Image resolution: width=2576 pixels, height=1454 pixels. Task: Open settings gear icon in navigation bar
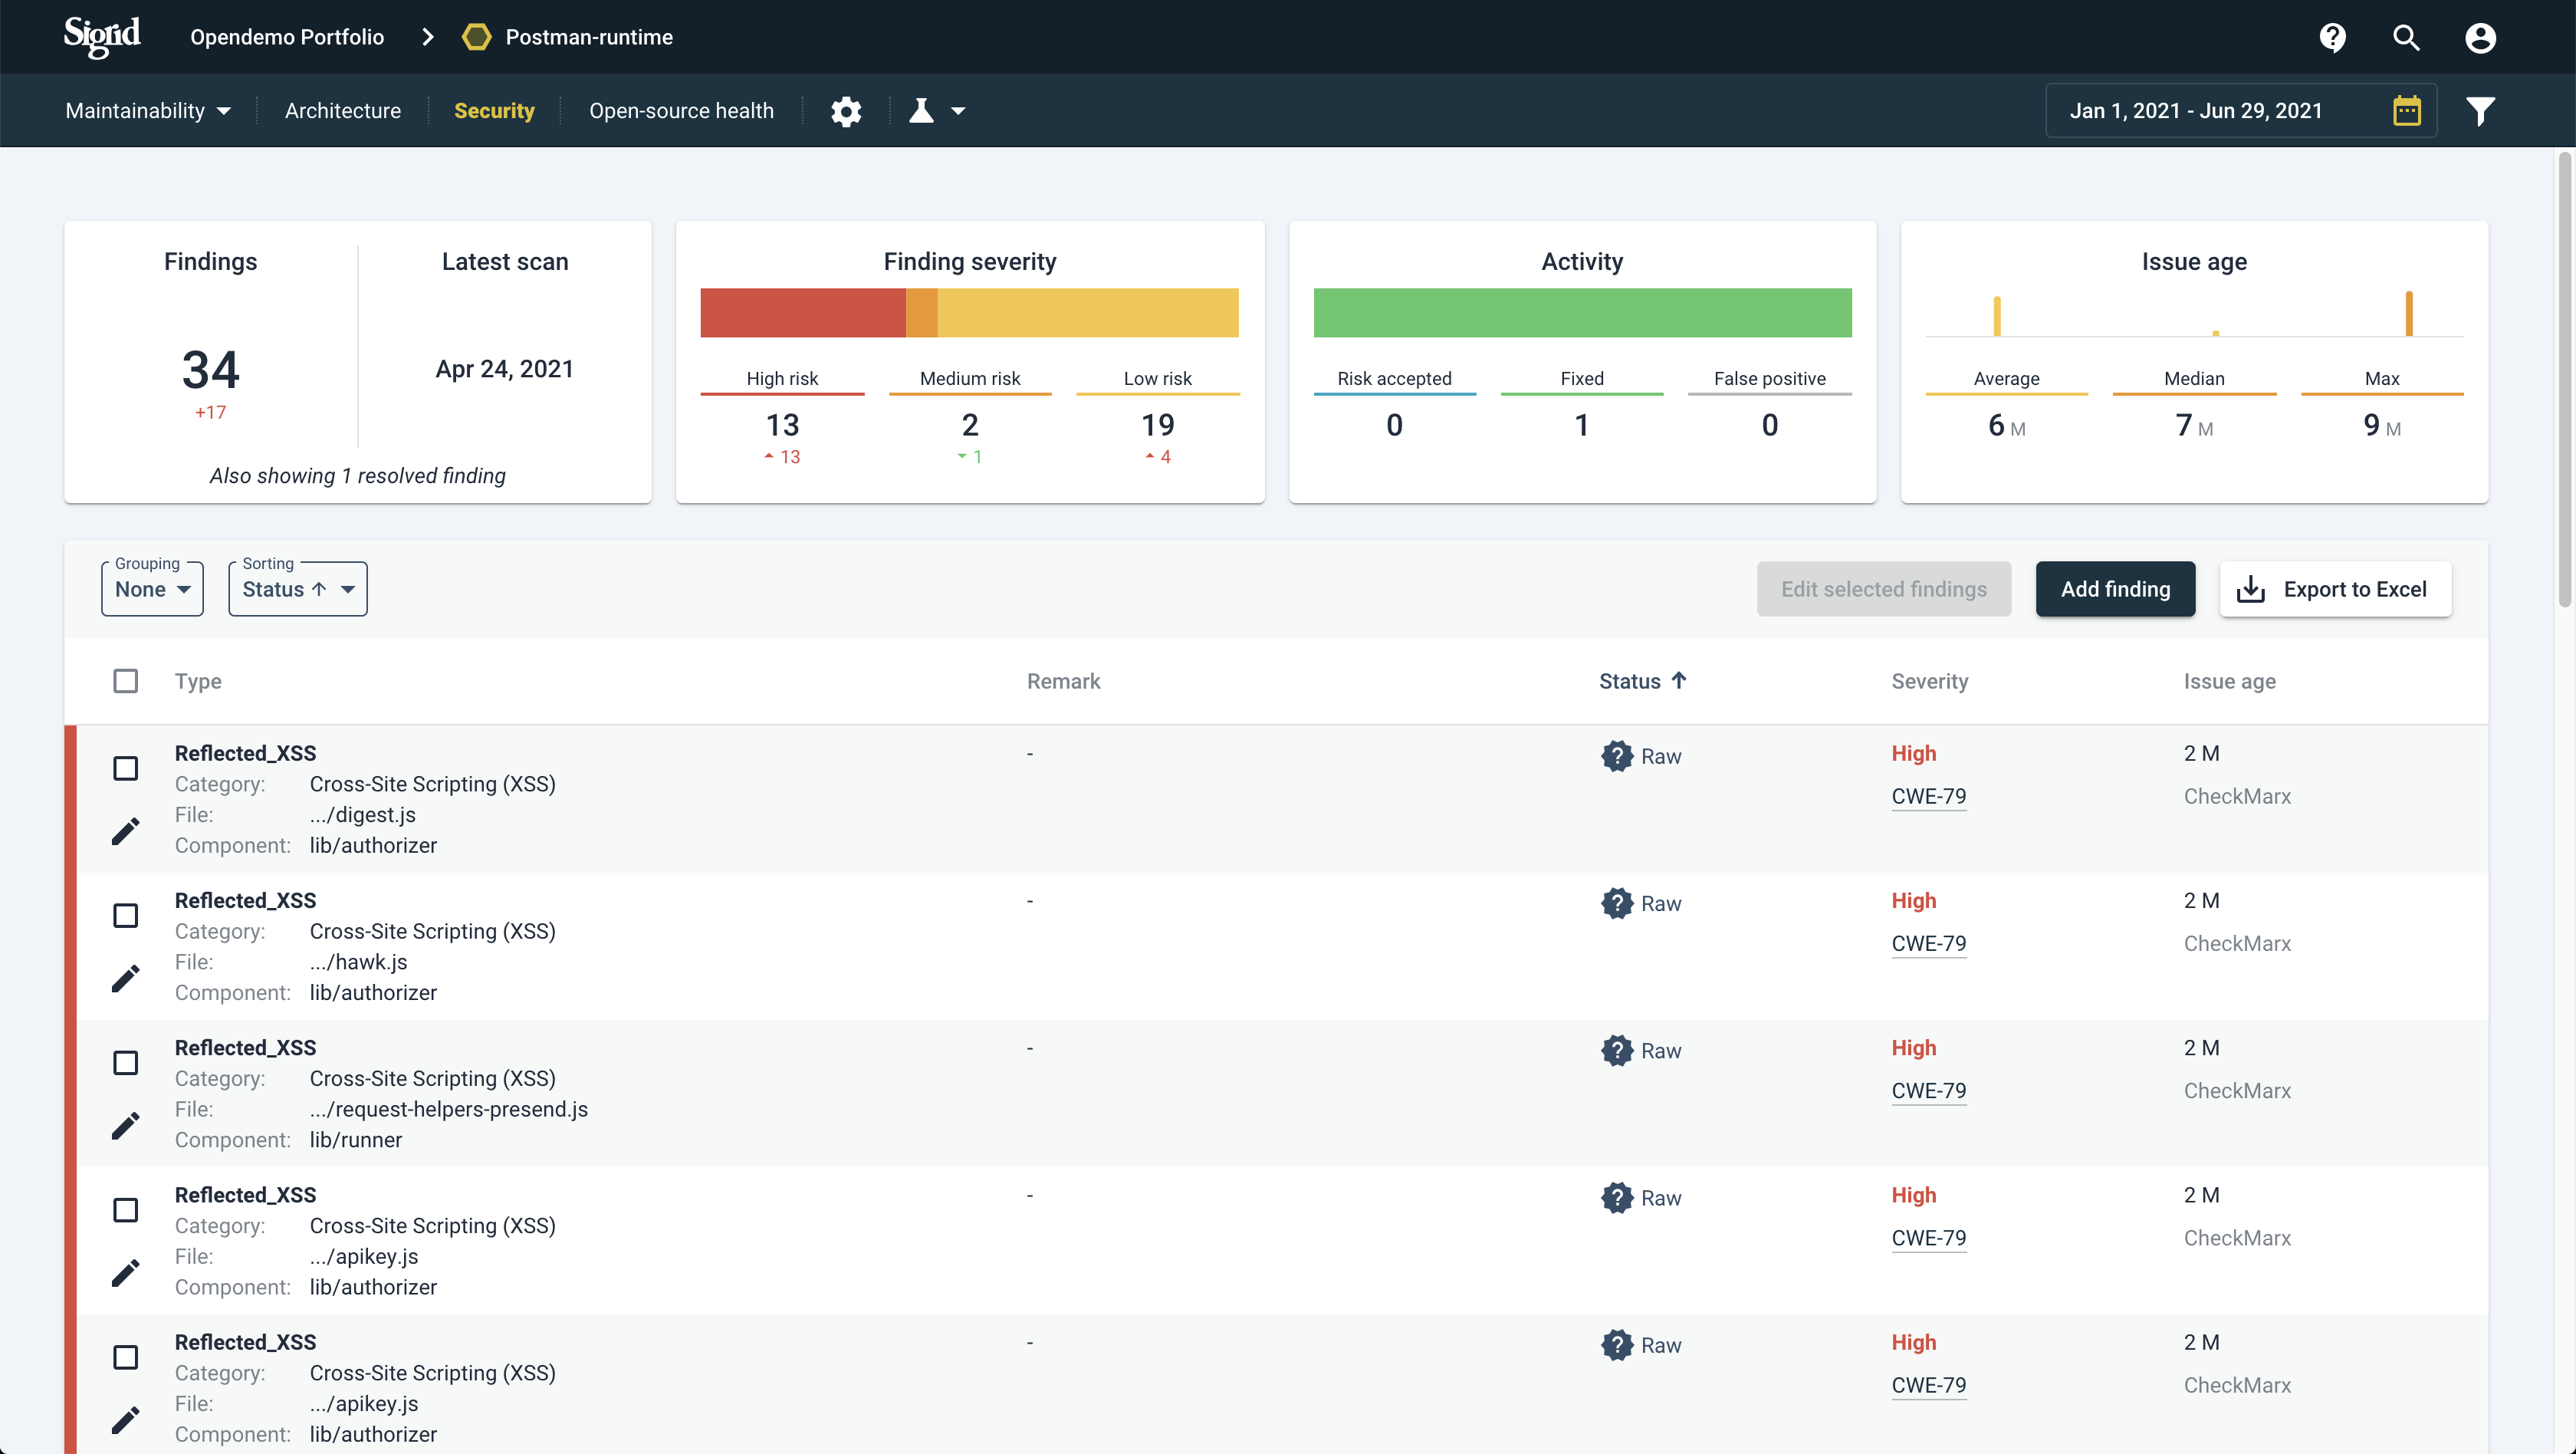[x=846, y=111]
